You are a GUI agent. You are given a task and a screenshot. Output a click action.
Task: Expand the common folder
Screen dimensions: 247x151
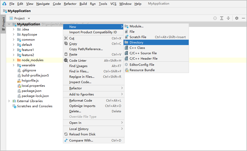(x=14, y=40)
